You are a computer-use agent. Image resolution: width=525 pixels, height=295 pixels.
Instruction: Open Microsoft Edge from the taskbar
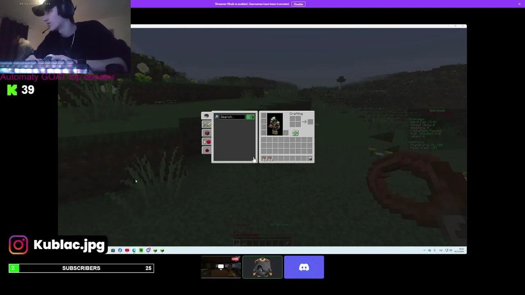pyautogui.click(x=134, y=250)
